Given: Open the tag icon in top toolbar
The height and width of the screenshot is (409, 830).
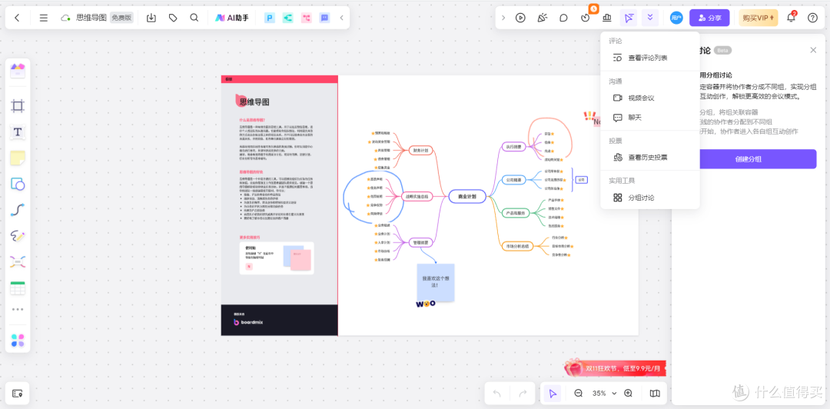Looking at the screenshot, I should point(173,18).
